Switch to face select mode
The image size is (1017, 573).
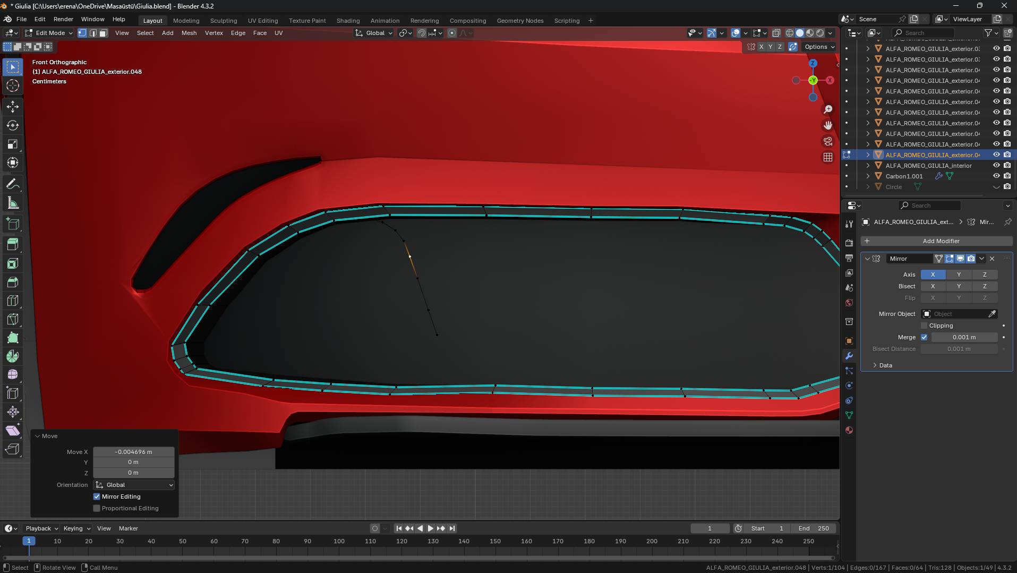pyautogui.click(x=104, y=33)
